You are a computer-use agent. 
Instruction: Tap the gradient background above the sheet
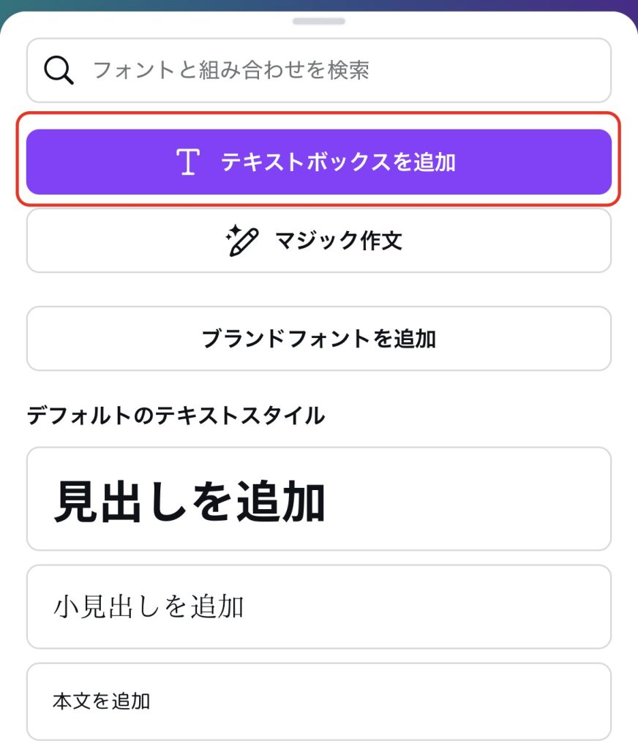point(319,5)
